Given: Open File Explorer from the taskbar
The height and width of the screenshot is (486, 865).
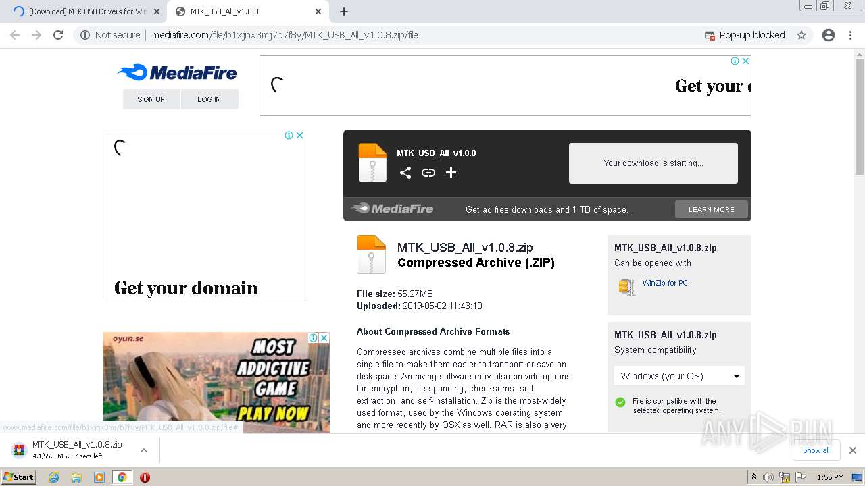Looking at the screenshot, I should click(x=76, y=477).
